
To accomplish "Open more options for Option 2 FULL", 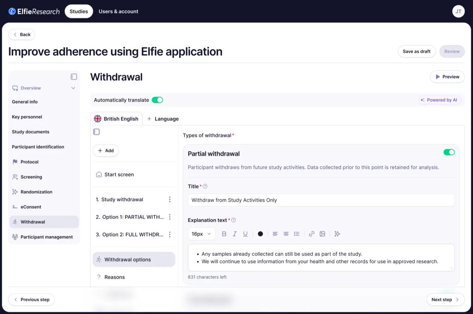I will point(170,234).
